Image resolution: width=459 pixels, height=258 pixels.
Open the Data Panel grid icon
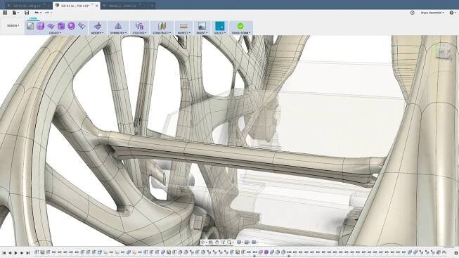(5, 13)
